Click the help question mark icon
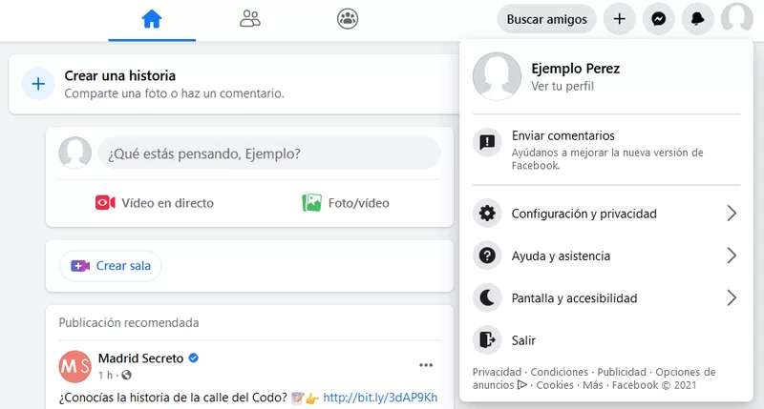 (x=487, y=256)
